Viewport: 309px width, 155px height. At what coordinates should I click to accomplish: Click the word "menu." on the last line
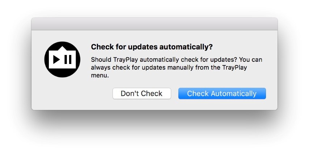point(100,76)
